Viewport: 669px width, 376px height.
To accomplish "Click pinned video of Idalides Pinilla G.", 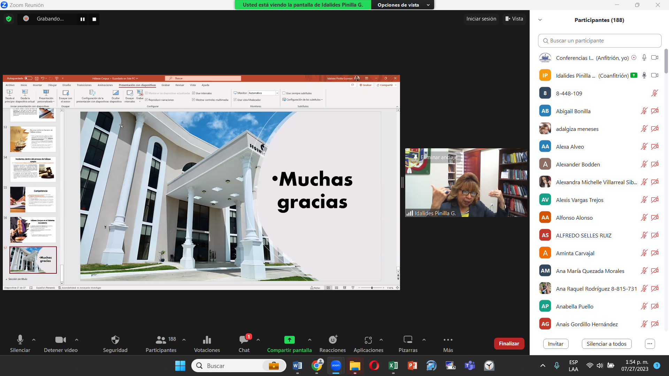I will (466, 183).
